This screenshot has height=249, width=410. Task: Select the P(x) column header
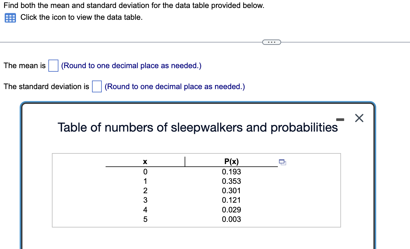coord(231,161)
